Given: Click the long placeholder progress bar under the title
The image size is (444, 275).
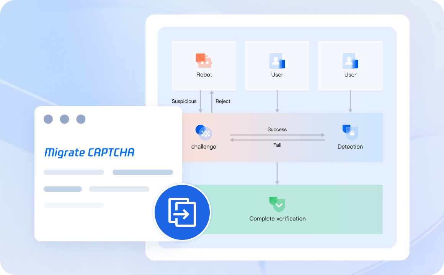Looking at the screenshot, I should click(73, 172).
